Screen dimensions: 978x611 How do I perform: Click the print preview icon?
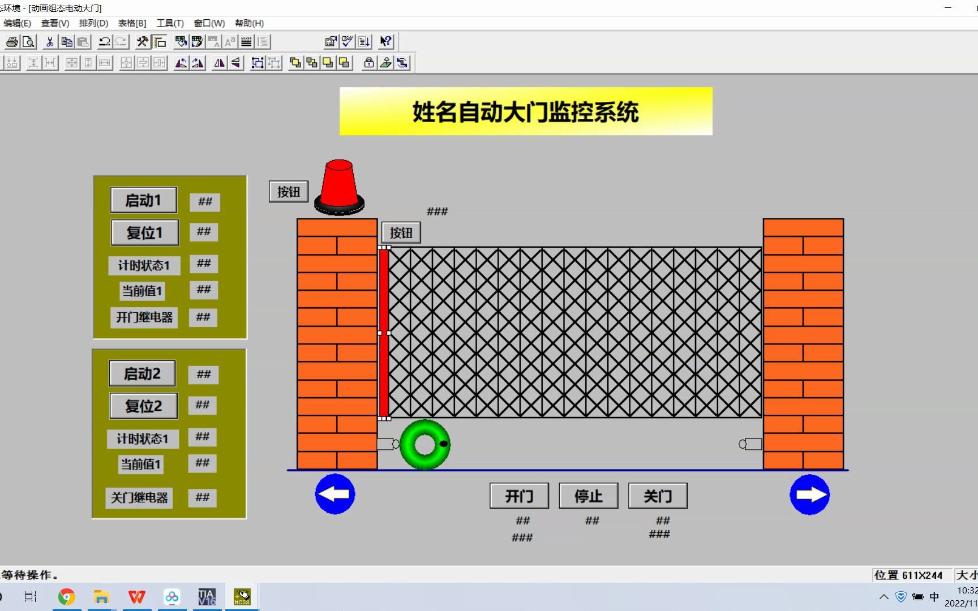click(x=28, y=41)
